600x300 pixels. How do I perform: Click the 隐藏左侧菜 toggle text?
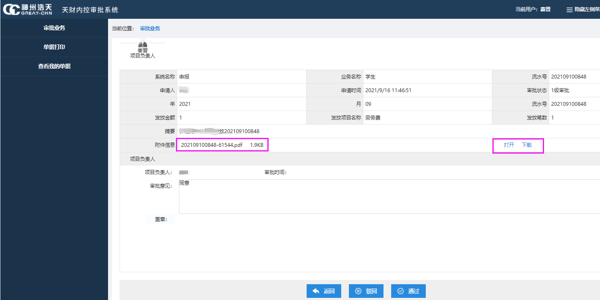(587, 9)
